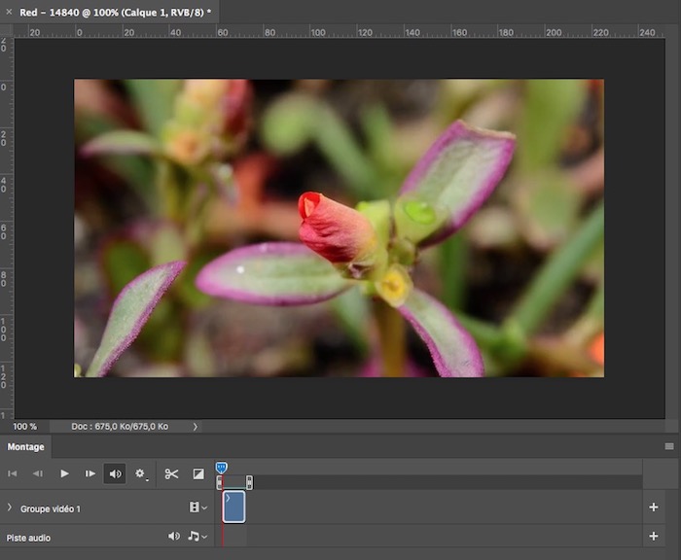Click the flower image on canvas
This screenshot has width=681, height=560.
[x=339, y=227]
